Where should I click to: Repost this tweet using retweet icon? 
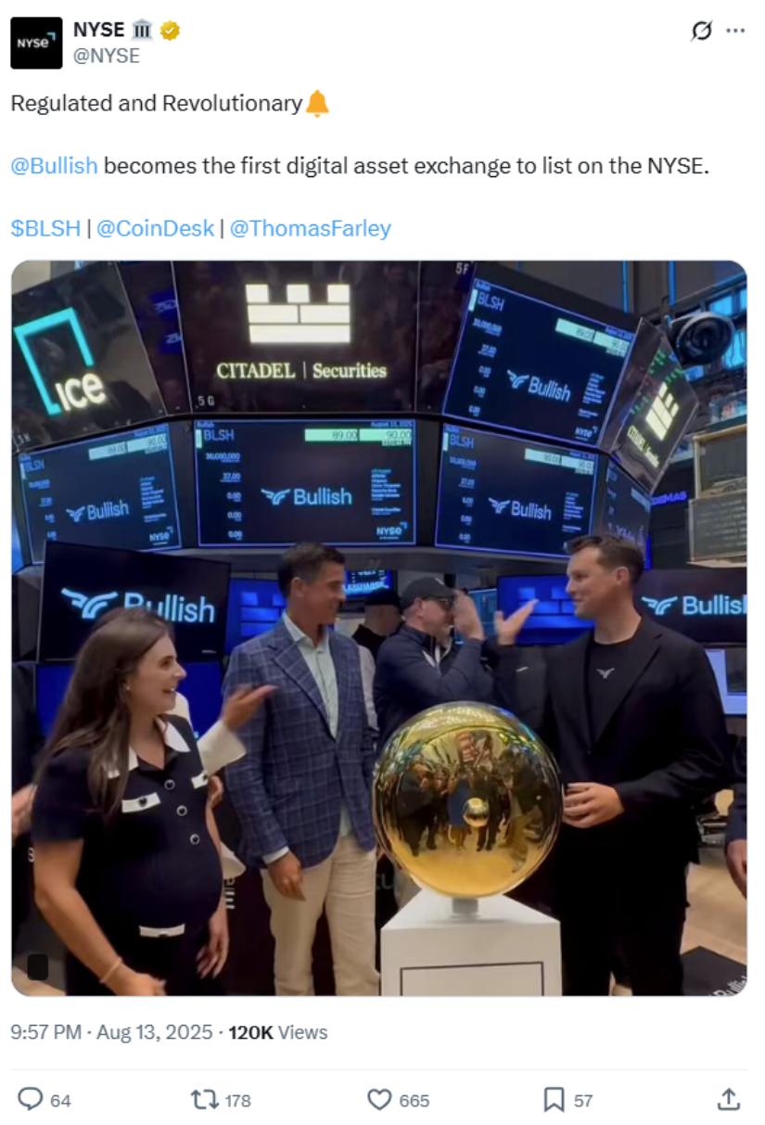(x=203, y=1099)
